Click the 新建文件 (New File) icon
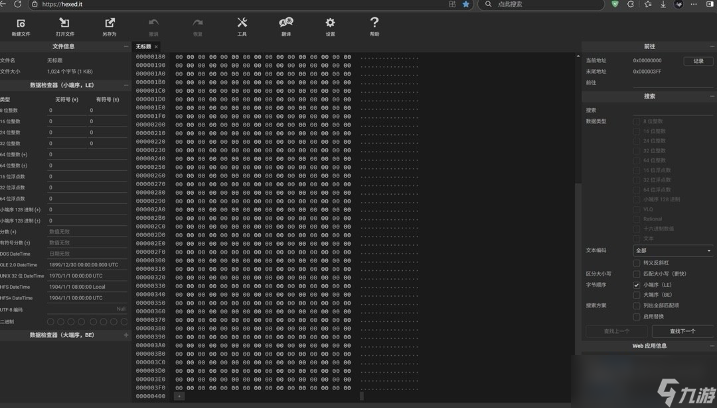The image size is (717, 408). coord(21,24)
